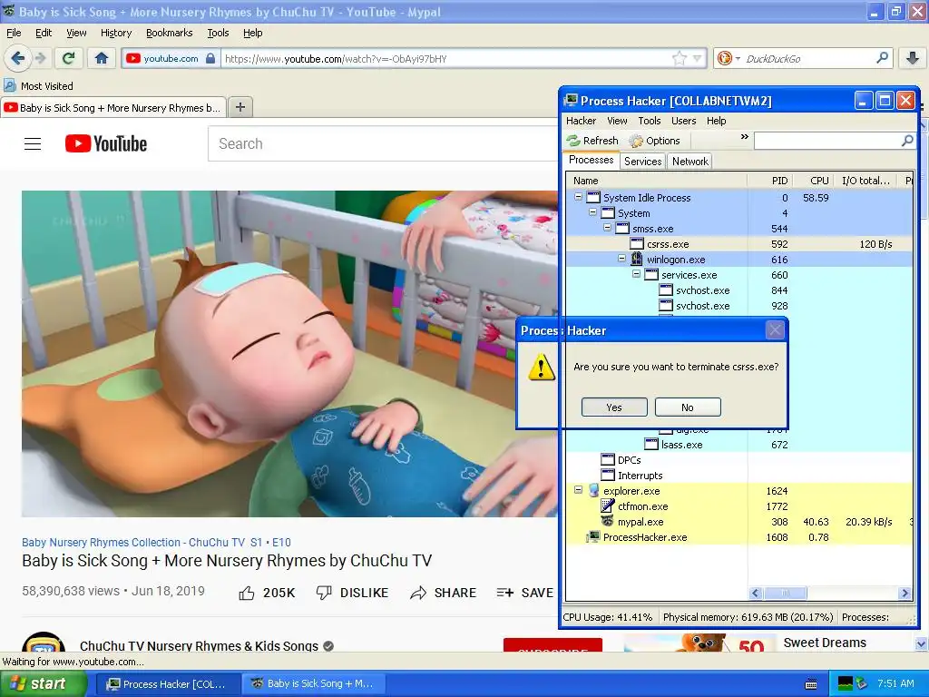Image resolution: width=929 pixels, height=697 pixels.
Task: Open the downloads arrow icon
Action: [x=913, y=58]
